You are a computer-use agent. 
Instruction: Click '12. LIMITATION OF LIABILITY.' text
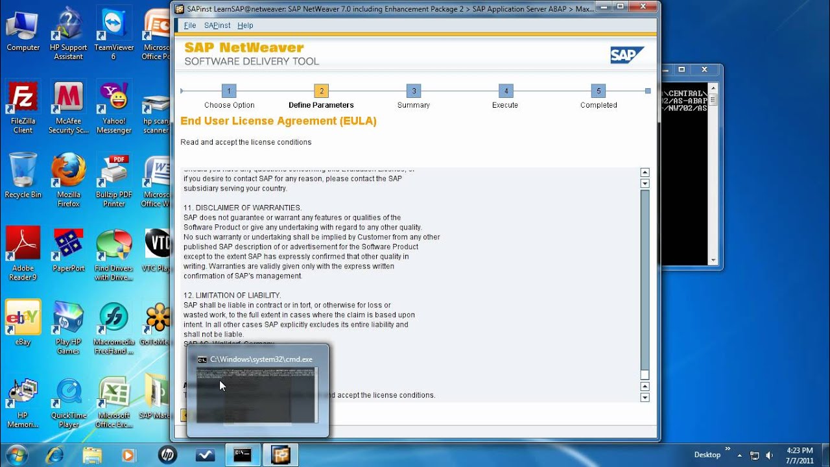click(x=232, y=296)
